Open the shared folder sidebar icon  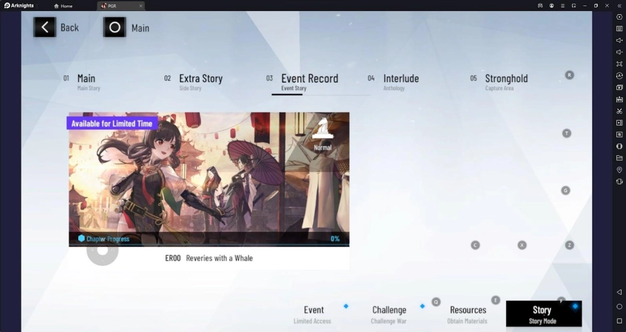tap(619, 158)
